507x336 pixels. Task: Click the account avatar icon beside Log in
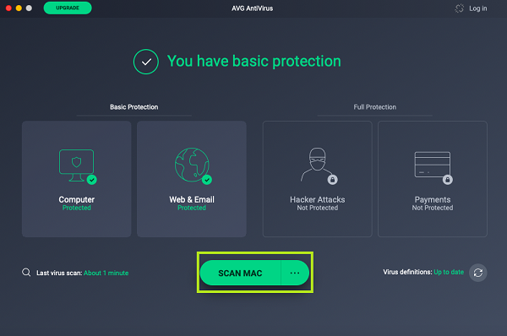[x=459, y=8]
